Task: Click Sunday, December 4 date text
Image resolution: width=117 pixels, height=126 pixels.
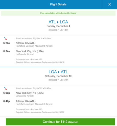Action: [58, 26]
